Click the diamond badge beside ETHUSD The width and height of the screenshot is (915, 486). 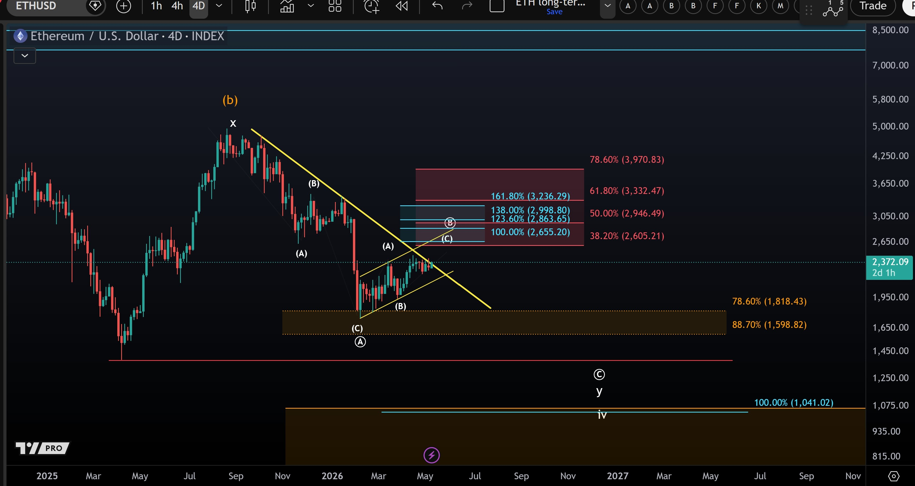tap(95, 6)
